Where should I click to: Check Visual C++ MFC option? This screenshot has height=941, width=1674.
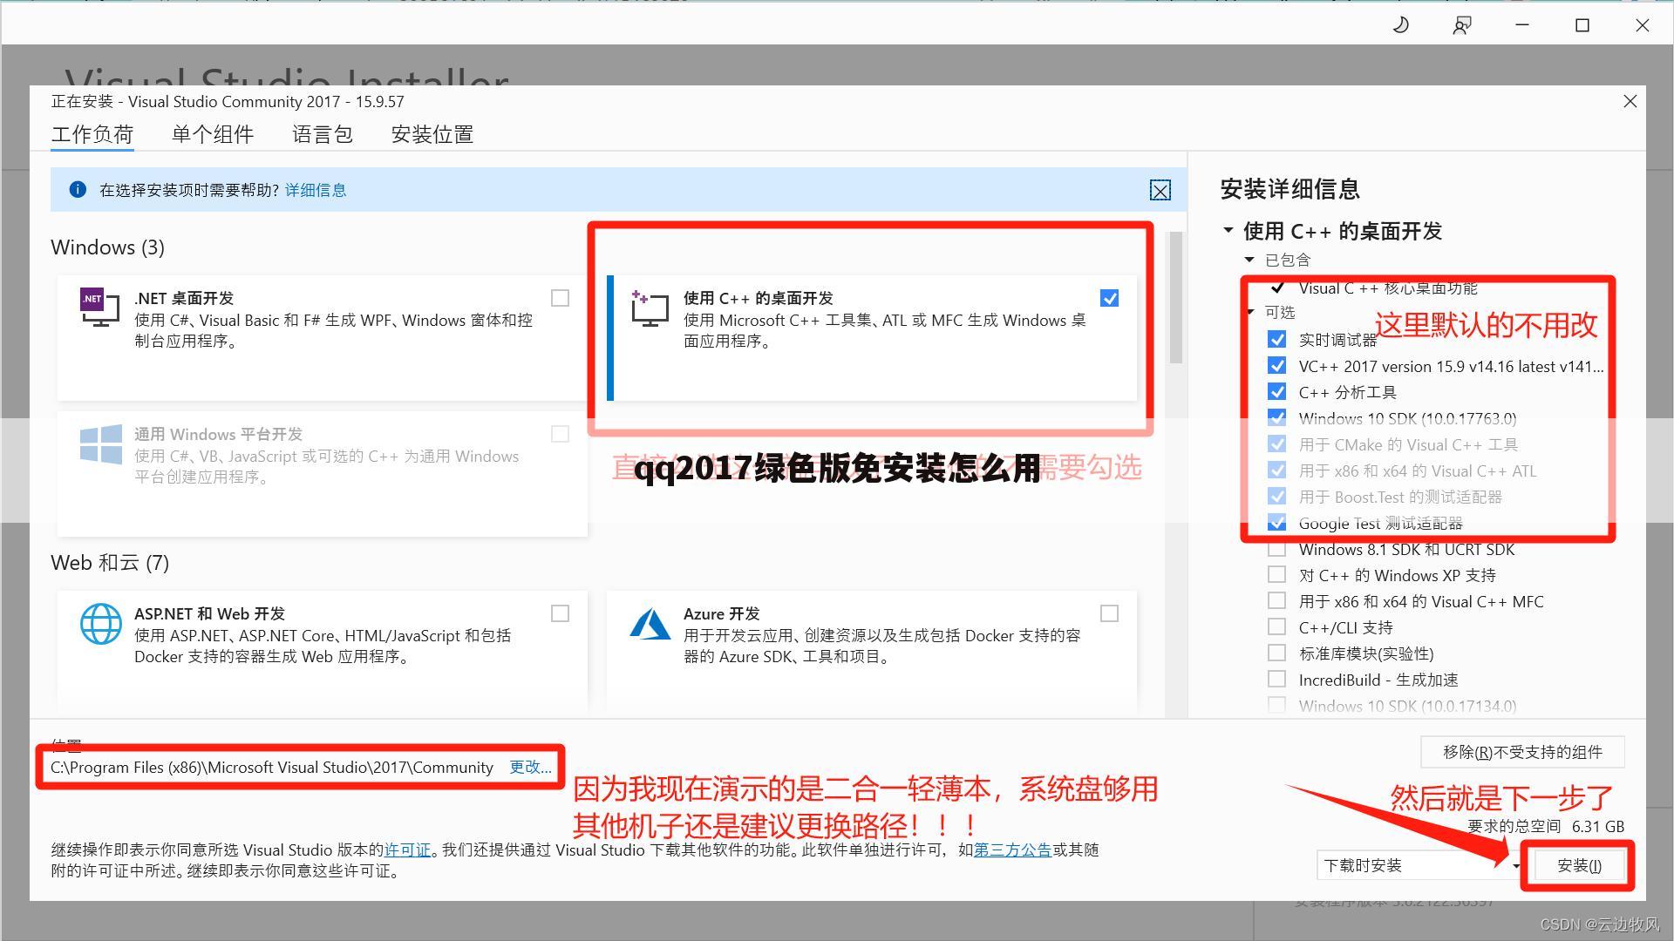[x=1276, y=600]
